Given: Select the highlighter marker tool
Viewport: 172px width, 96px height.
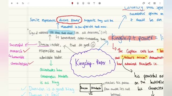Looking at the screenshot, I should click(78, 3).
